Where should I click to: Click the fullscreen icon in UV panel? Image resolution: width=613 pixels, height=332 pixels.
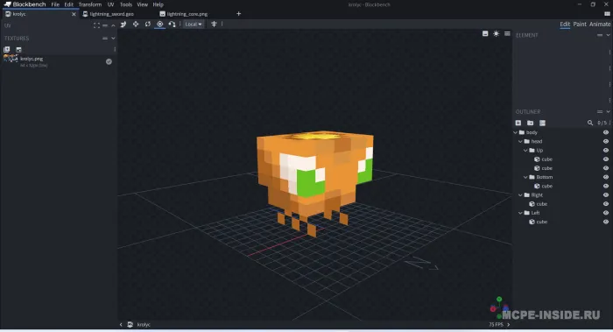pos(96,25)
